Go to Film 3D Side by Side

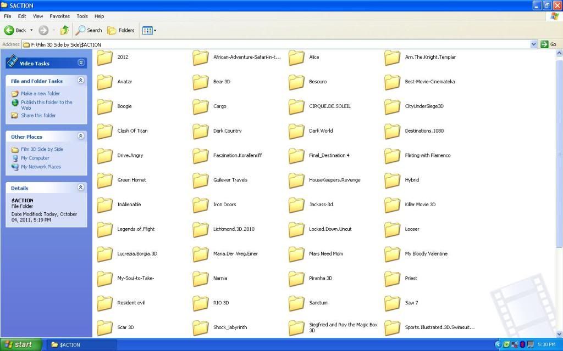(x=42, y=149)
